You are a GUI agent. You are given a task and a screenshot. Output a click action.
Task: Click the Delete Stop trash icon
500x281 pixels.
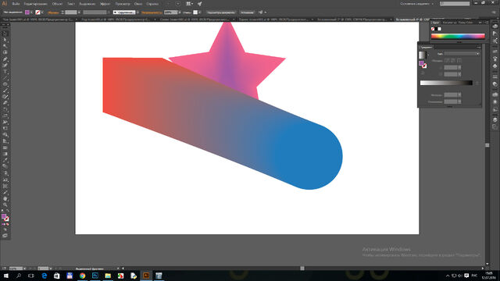point(477,83)
